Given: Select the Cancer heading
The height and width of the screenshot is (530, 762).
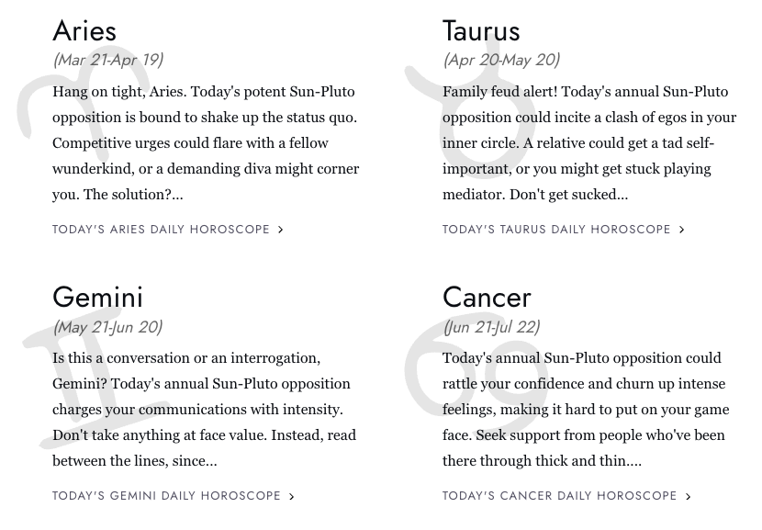Looking at the screenshot, I should click(x=487, y=297).
